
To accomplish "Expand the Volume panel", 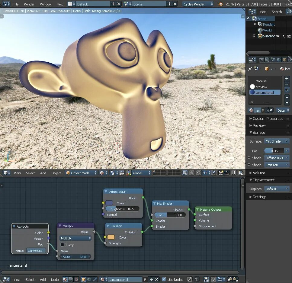I will pos(259,173).
